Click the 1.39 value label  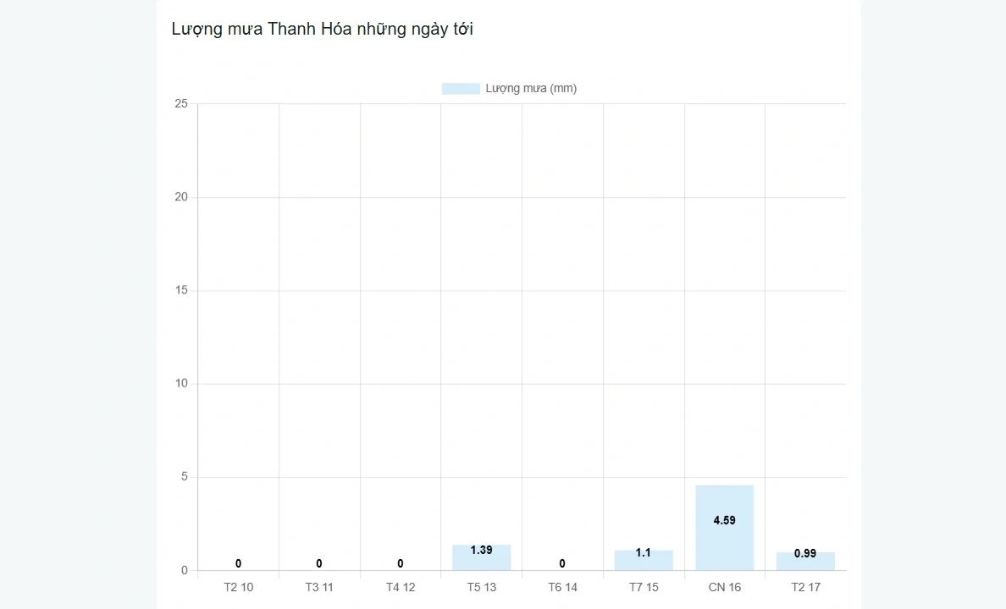pyautogui.click(x=481, y=550)
